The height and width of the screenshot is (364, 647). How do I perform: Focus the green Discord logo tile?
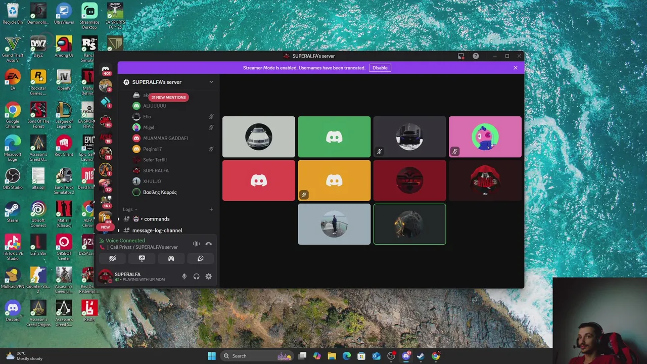[334, 137]
